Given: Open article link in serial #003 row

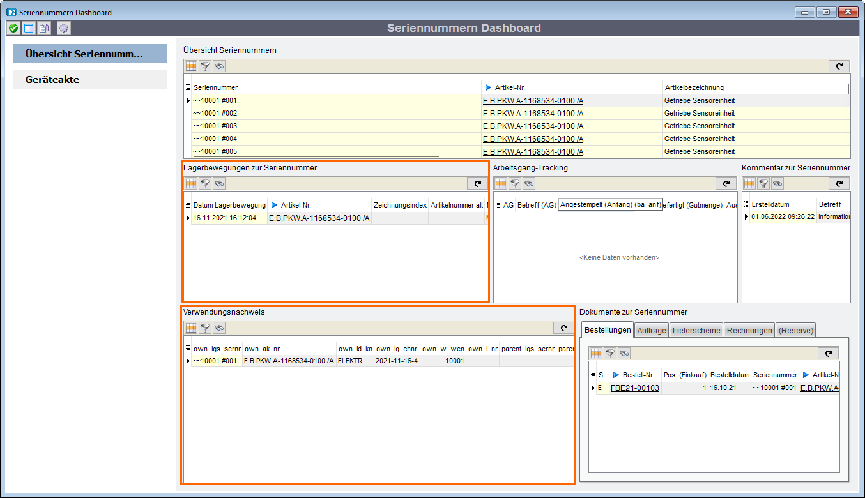Looking at the screenshot, I should 533,126.
